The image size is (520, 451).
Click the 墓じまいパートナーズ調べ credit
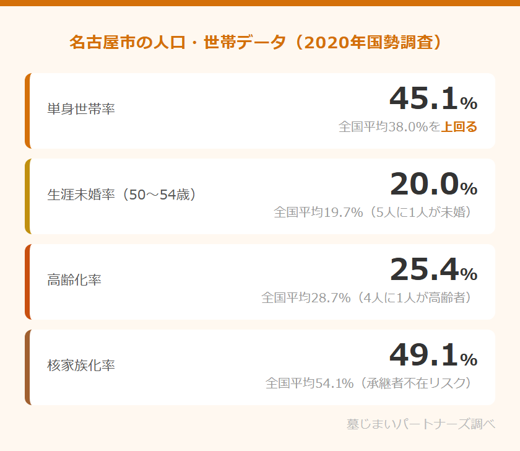(x=421, y=424)
